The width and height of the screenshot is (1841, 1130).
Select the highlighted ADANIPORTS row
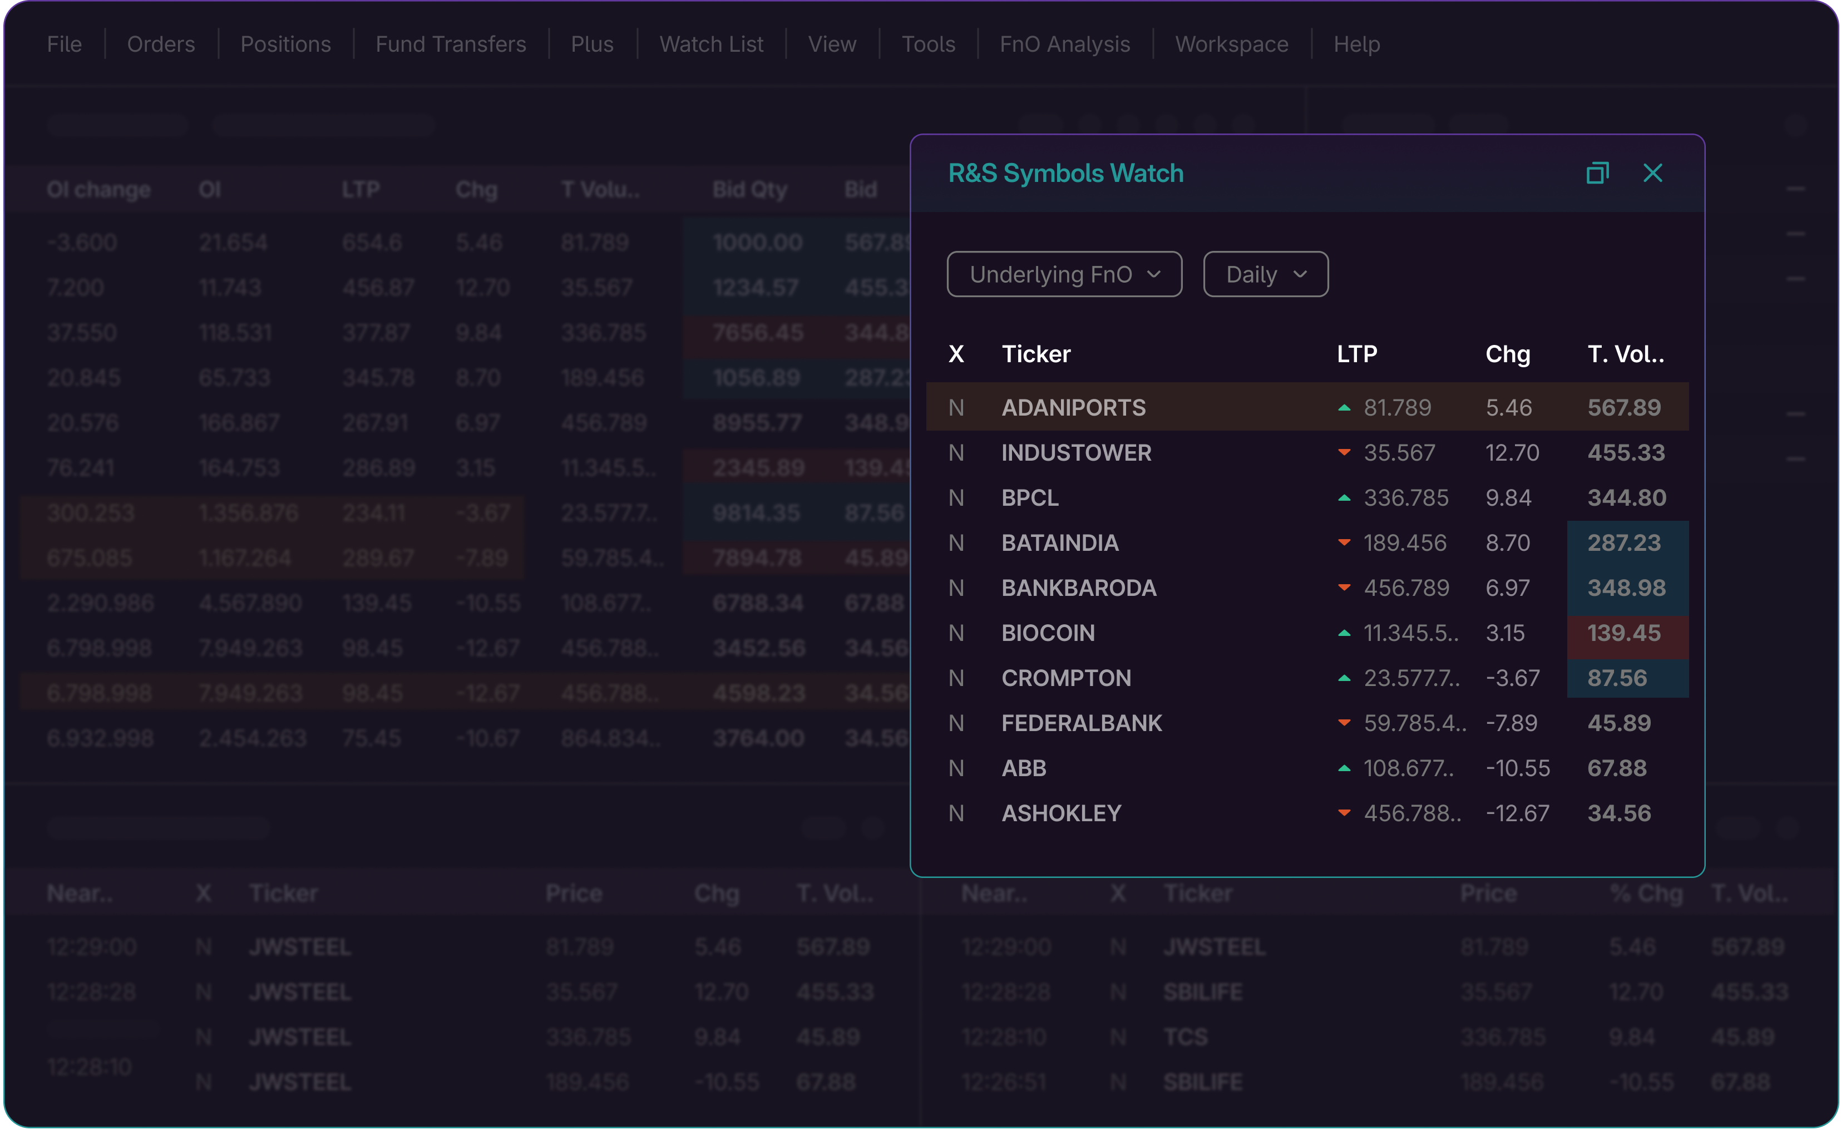1073,408
